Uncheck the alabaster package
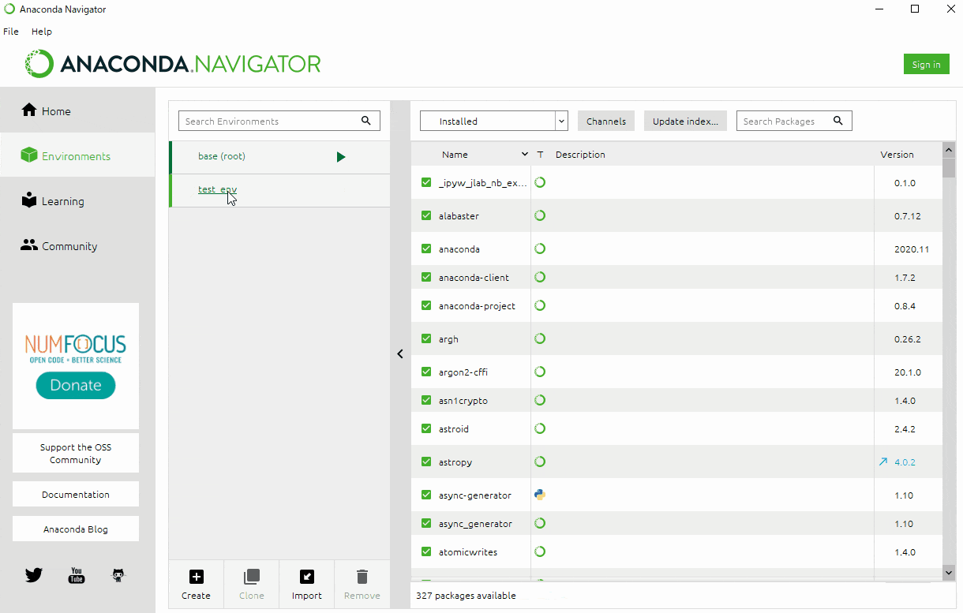Viewport: 963px width, 613px height. click(425, 215)
